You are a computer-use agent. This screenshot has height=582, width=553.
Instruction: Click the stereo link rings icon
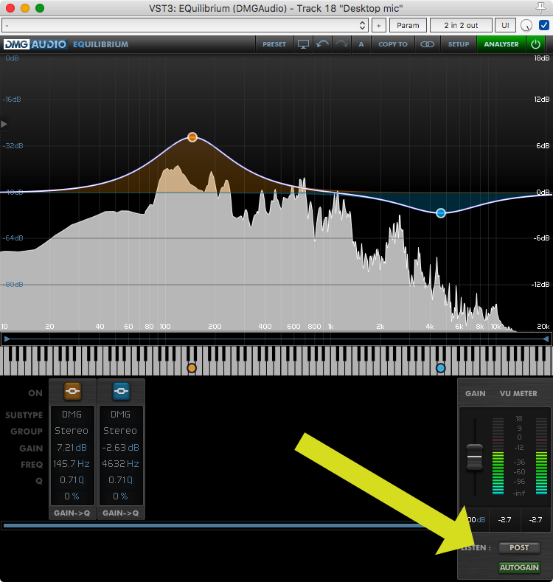(427, 44)
